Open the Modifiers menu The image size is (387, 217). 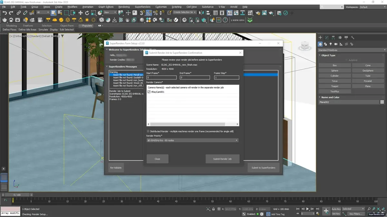click(72, 7)
